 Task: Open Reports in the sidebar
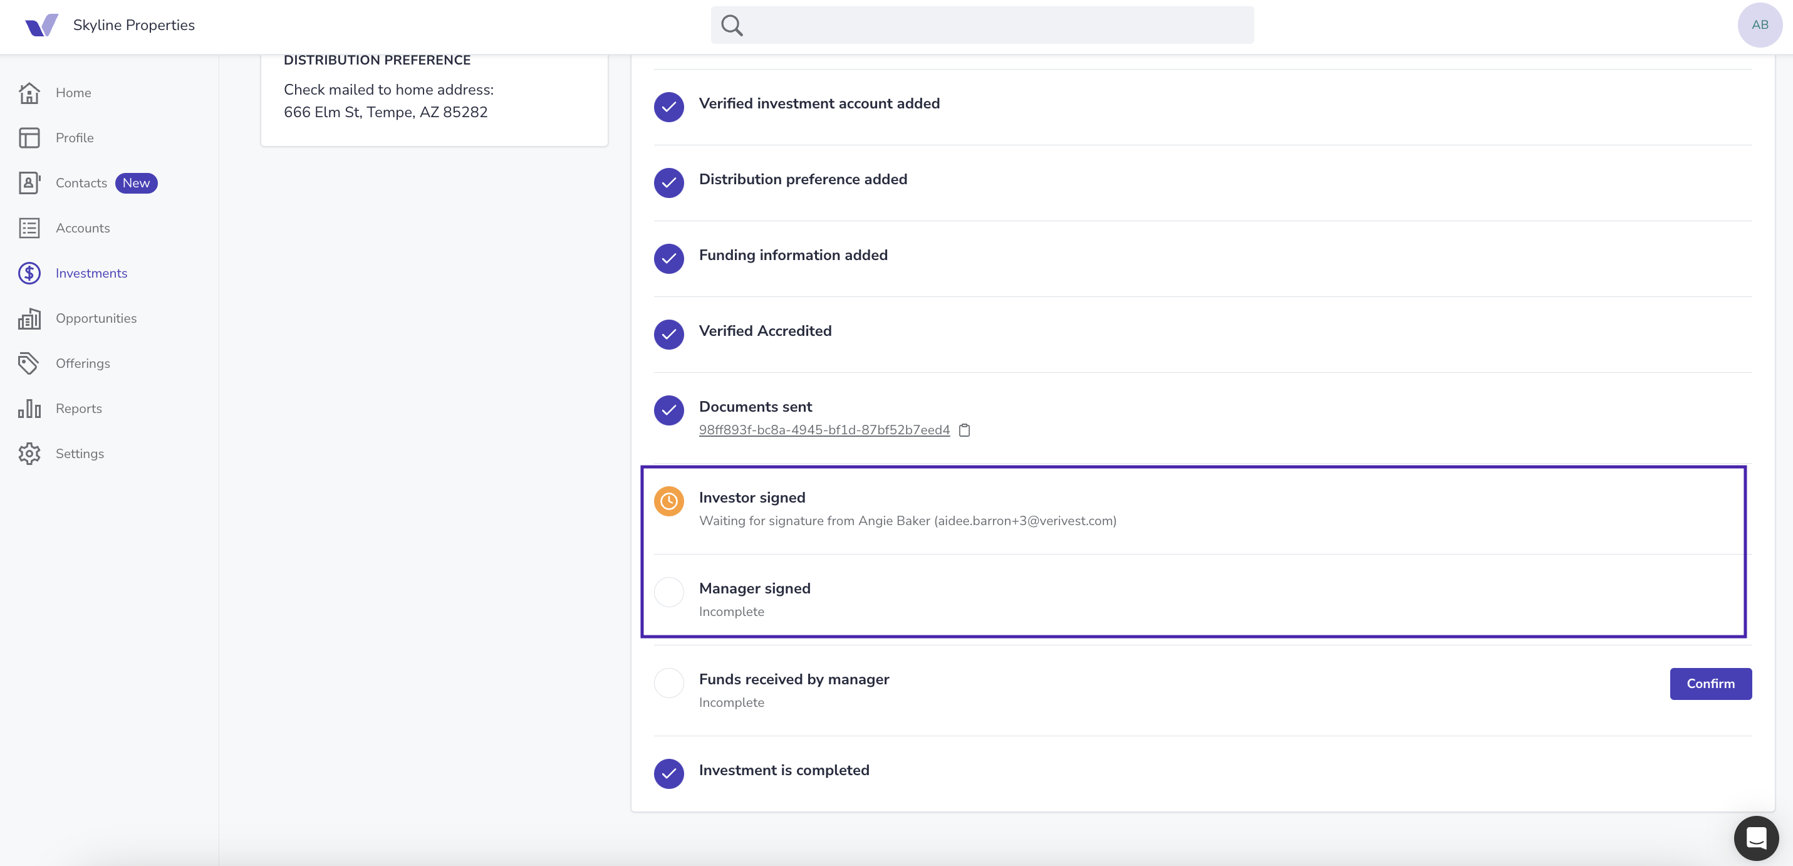pos(79,409)
